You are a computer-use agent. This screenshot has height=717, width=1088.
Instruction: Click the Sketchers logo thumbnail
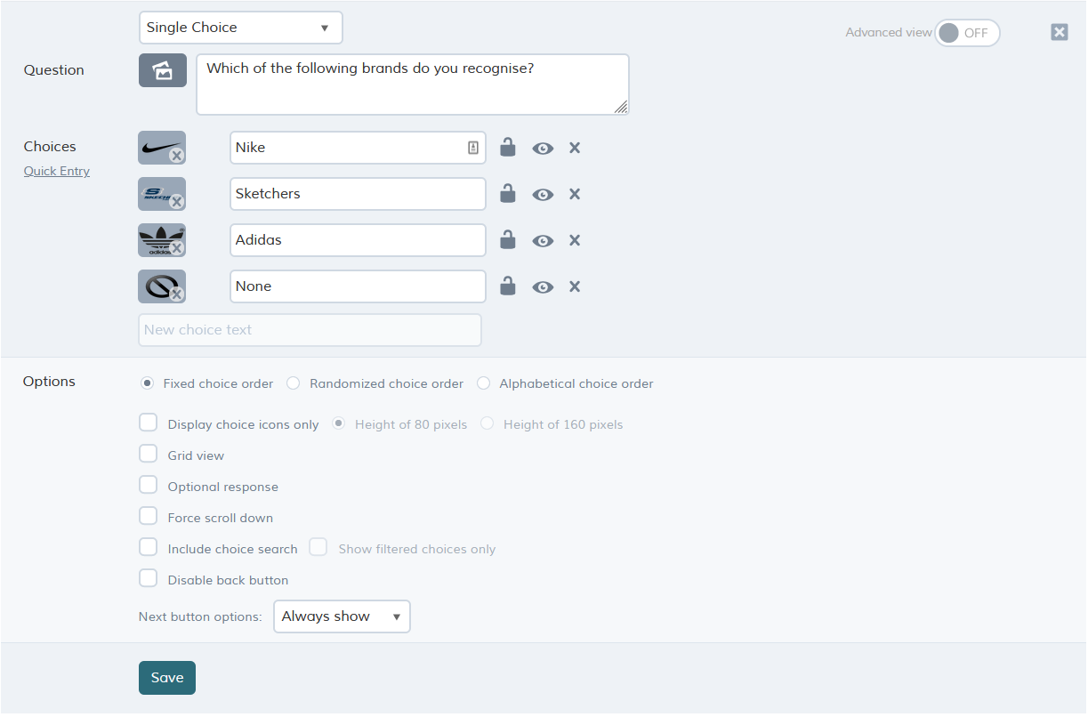coord(160,193)
